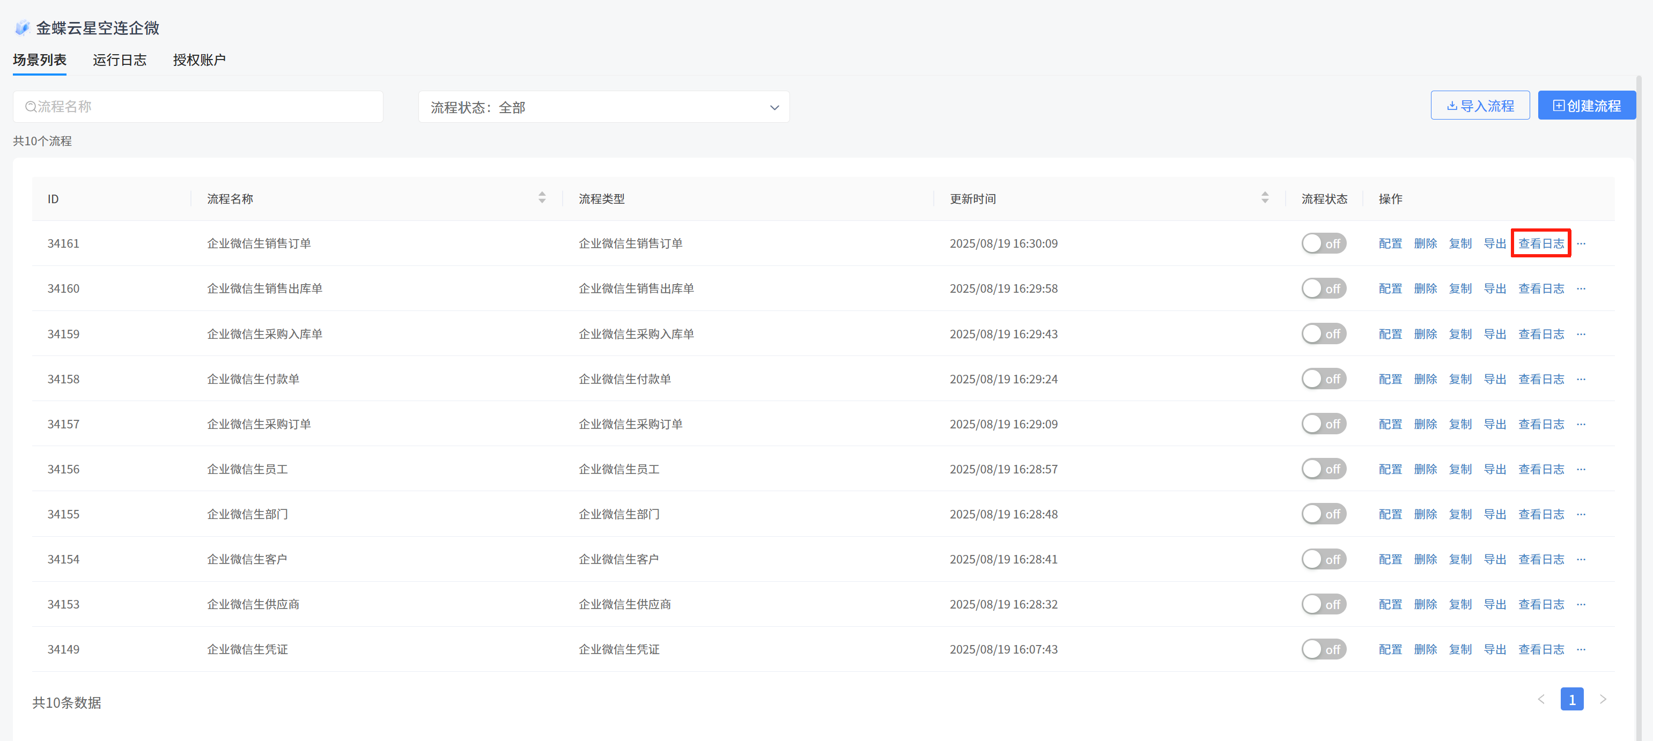
Task: Click 配置 for 企业微信生员工 flow
Action: tap(1390, 470)
